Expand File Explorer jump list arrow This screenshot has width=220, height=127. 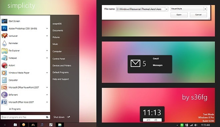[x=47, y=51]
